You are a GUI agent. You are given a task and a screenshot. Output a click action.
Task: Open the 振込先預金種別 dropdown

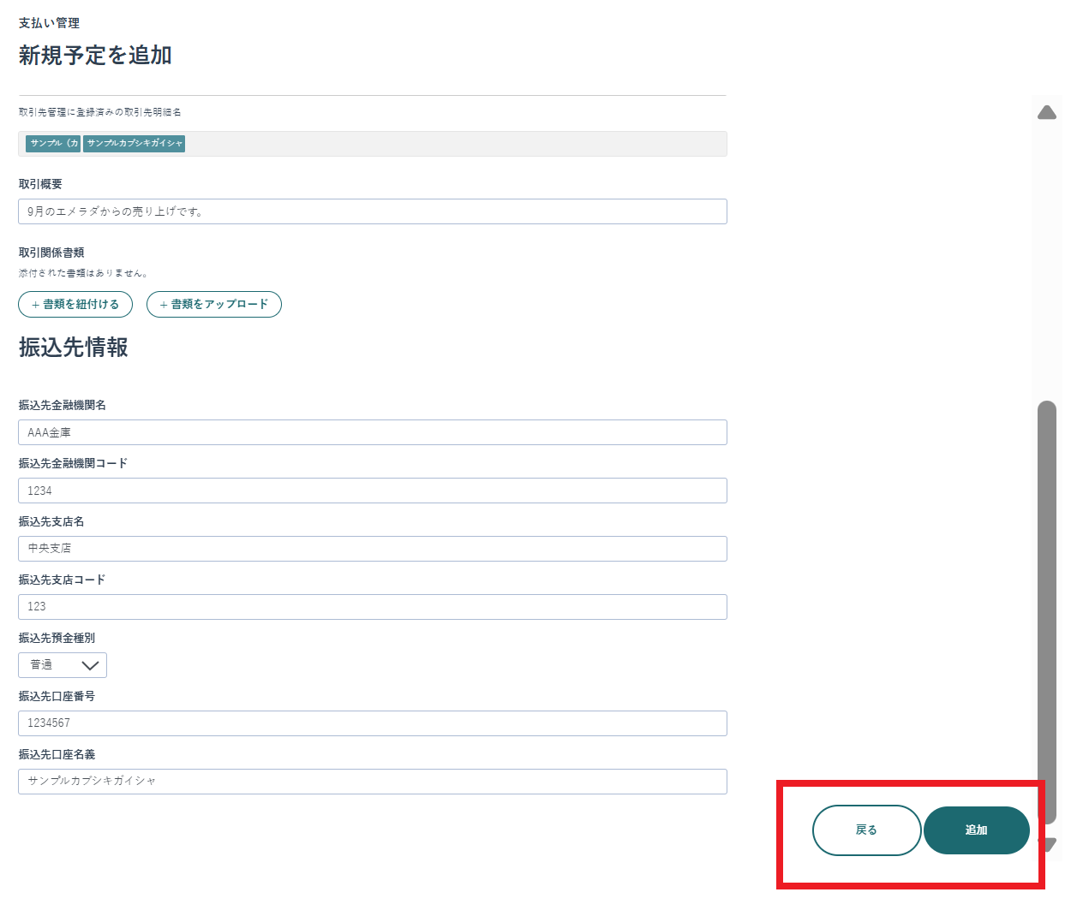coord(63,665)
